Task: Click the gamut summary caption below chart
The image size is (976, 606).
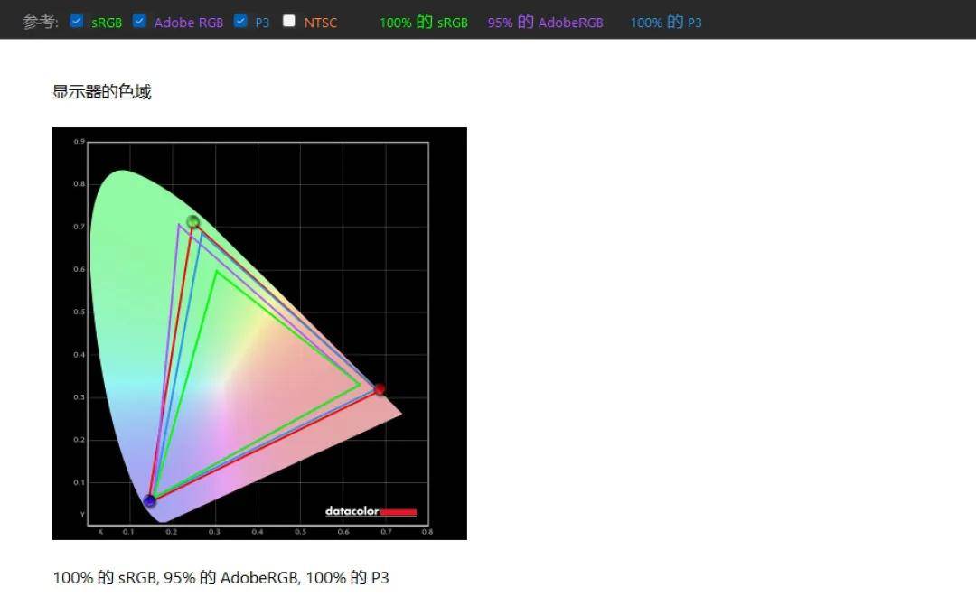Action: tap(221, 578)
